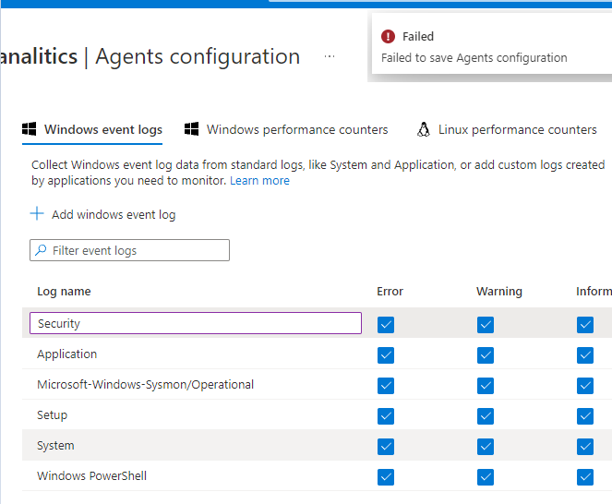Select Microsoft-Windows-Sysmon/Operational log name

point(145,385)
